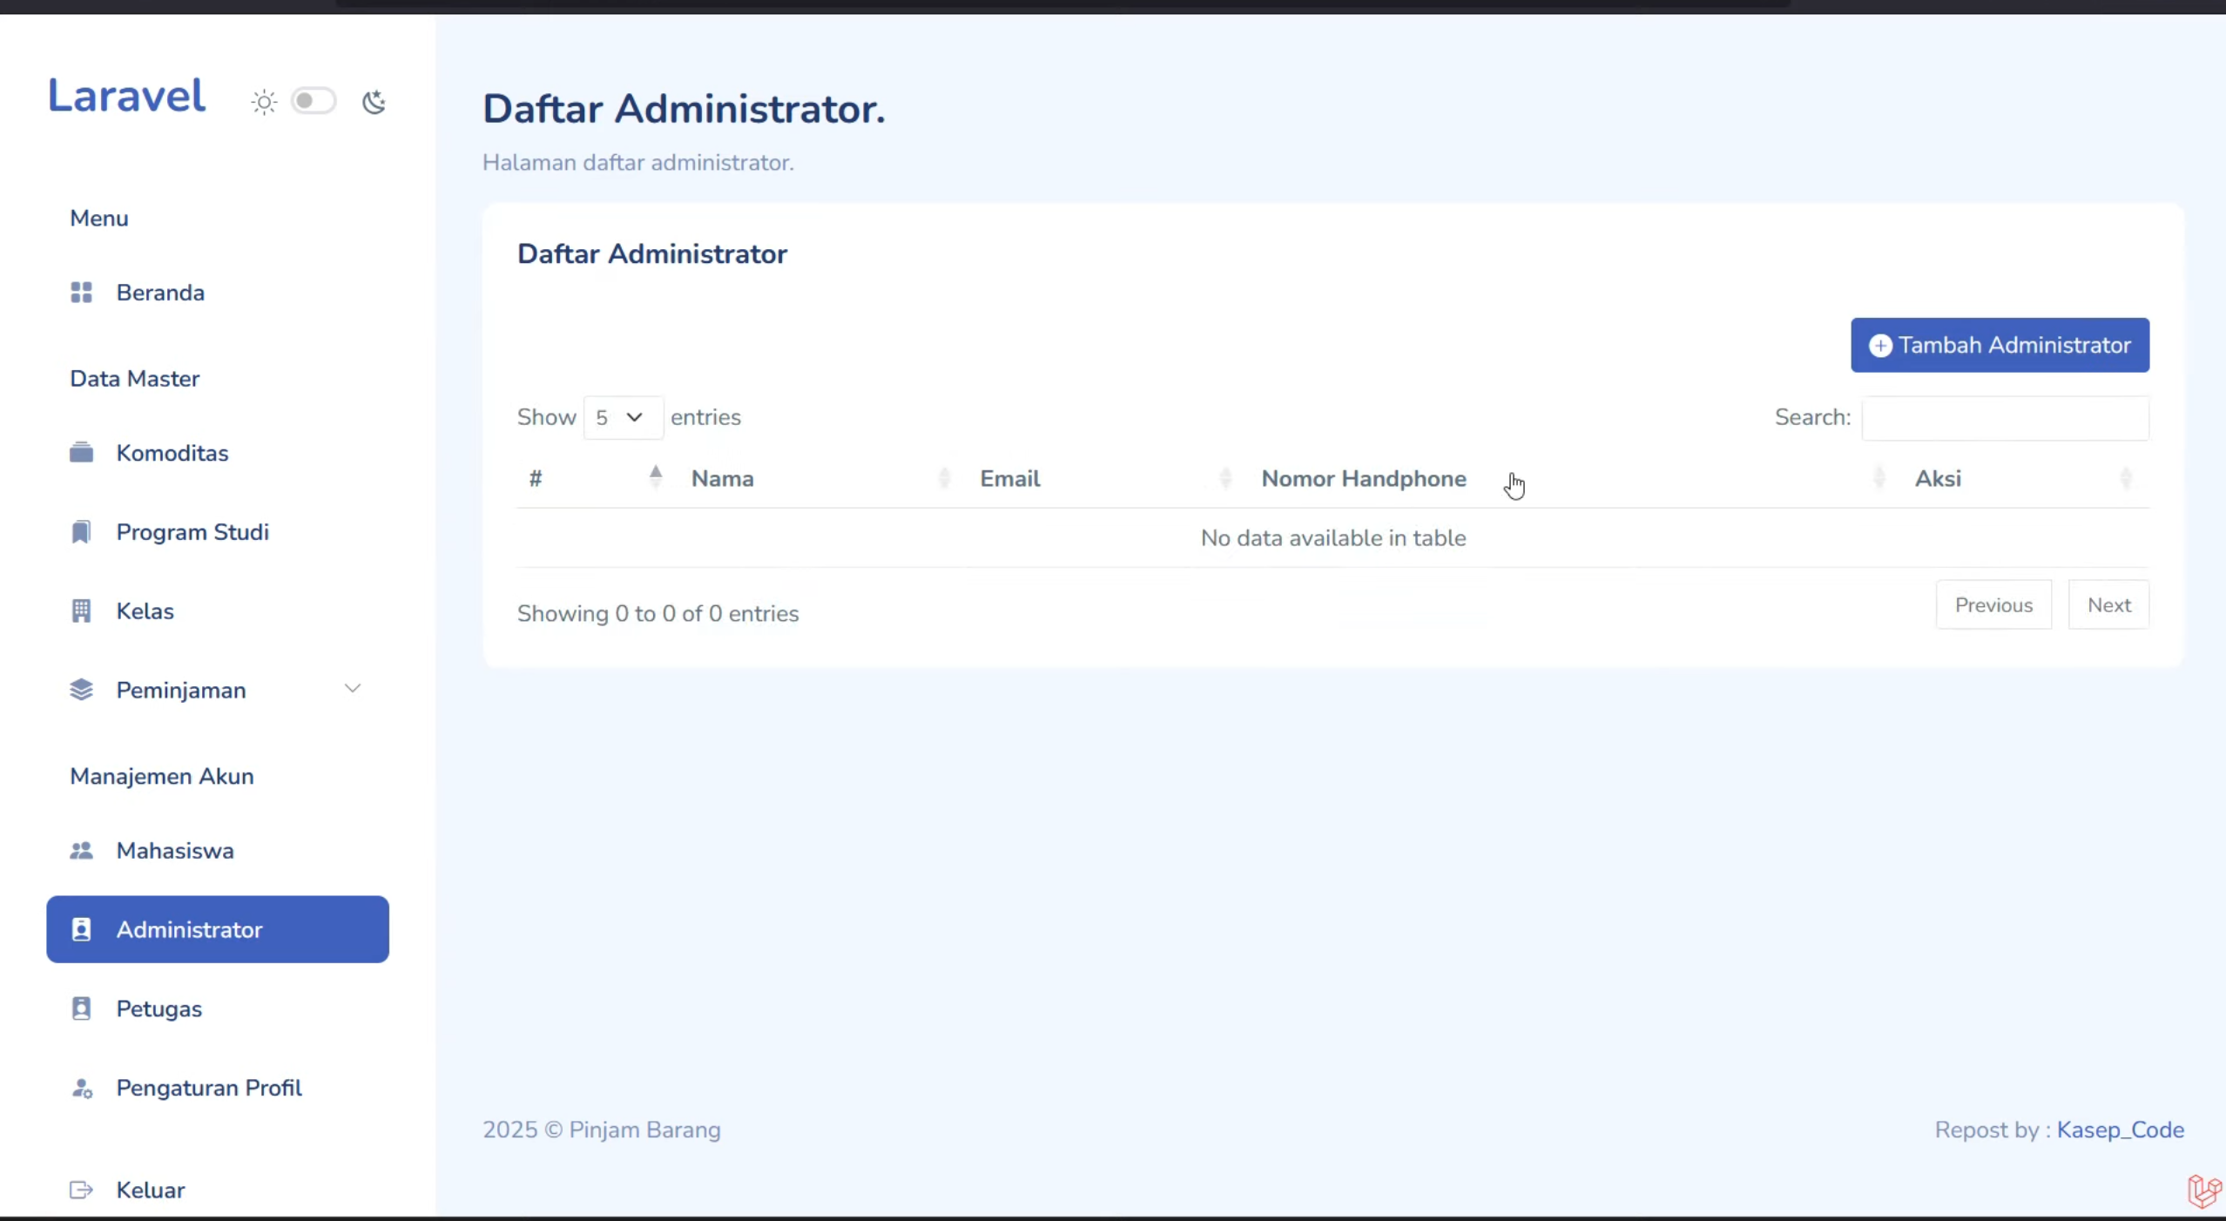Click the Pengaturan Profil gear-person icon
2226x1221 pixels.
click(x=81, y=1088)
